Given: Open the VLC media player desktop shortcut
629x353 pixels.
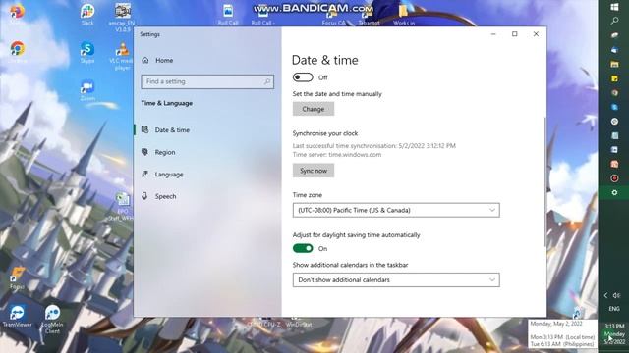Looking at the screenshot, I should [122, 56].
